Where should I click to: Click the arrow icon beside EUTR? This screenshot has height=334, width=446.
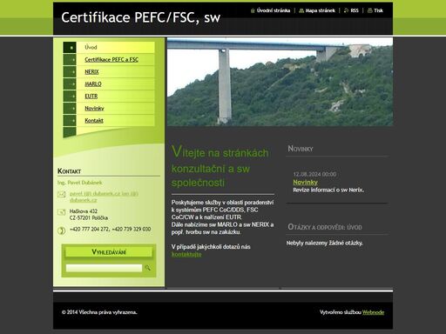tap(70, 96)
